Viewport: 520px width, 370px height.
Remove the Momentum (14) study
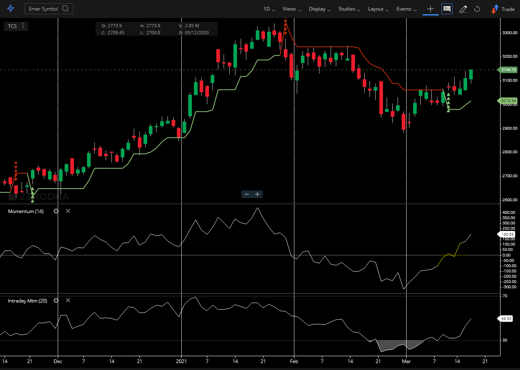point(68,211)
